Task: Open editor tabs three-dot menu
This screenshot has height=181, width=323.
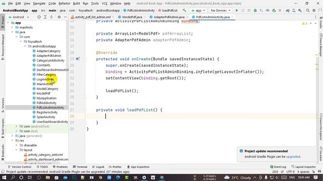Action: click(315, 17)
